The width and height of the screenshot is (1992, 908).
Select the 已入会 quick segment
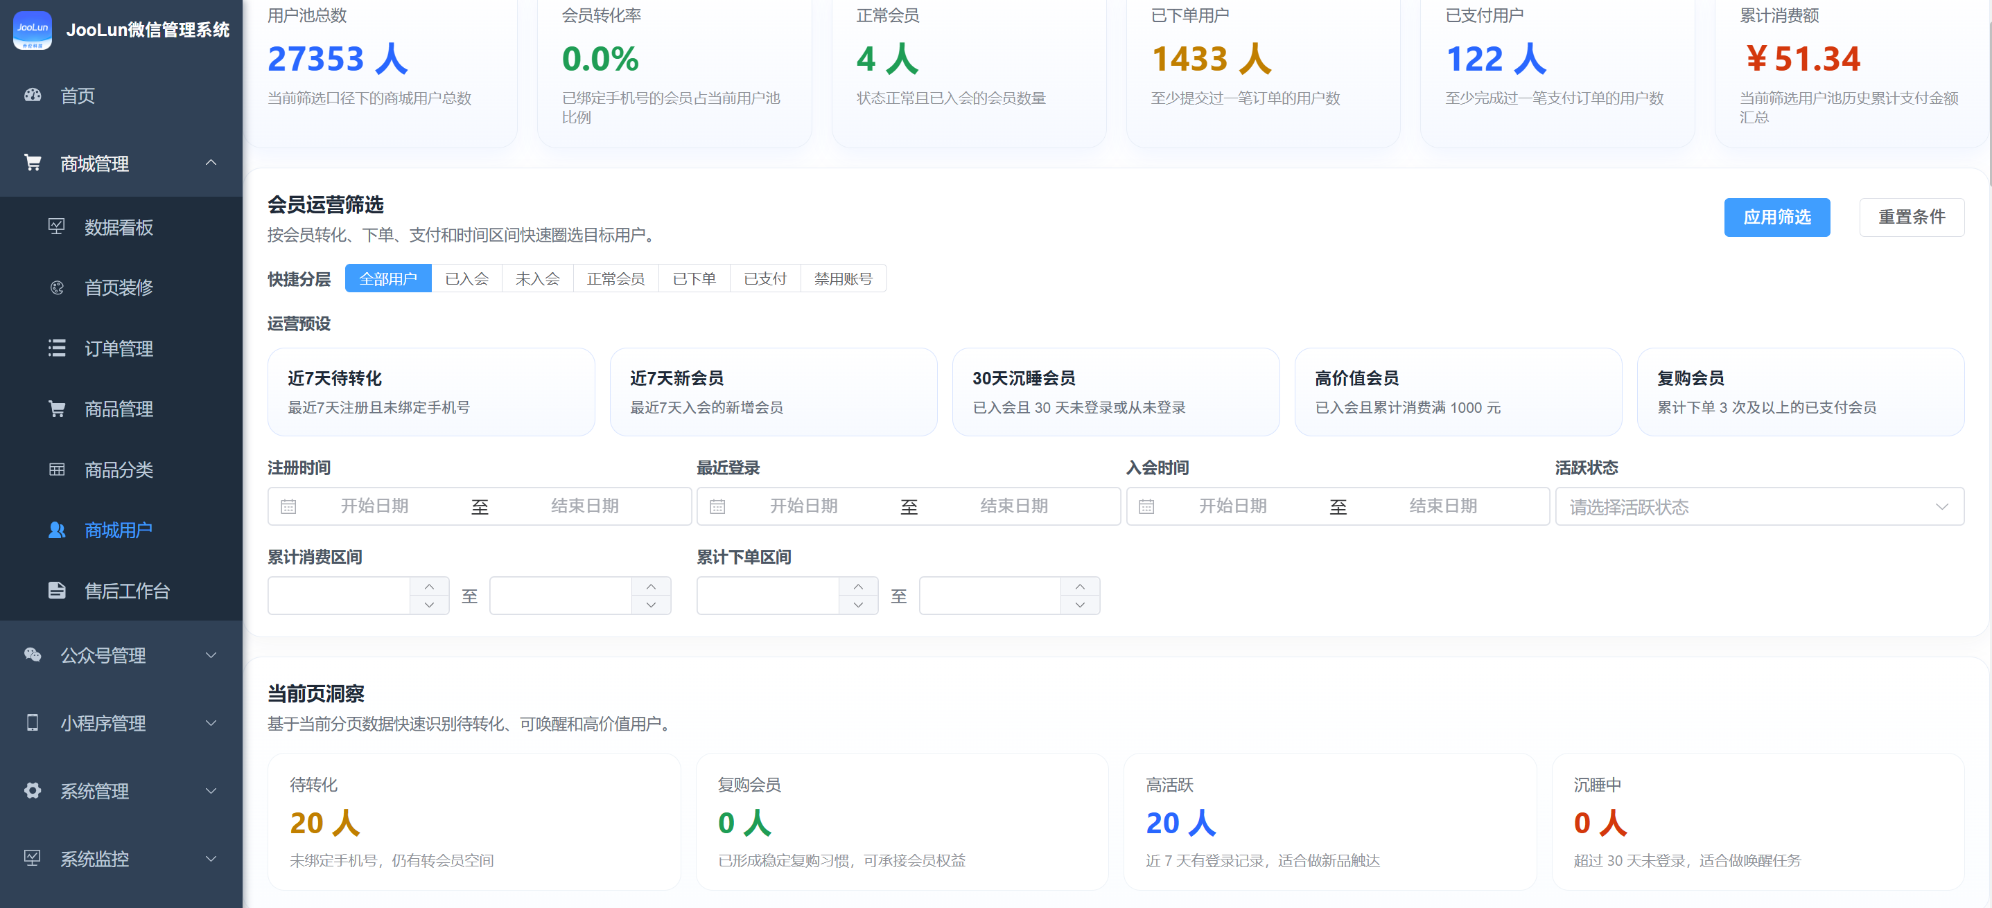467,278
